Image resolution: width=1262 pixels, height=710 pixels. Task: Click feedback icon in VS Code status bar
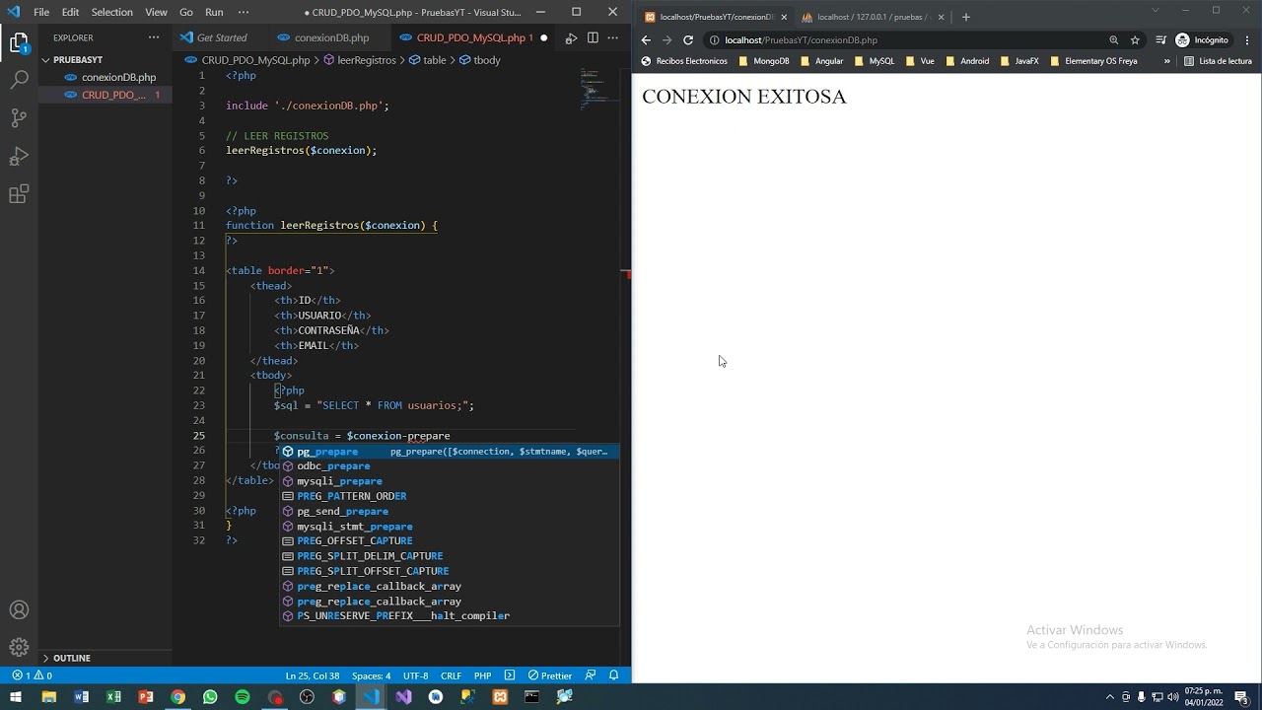tap(591, 675)
